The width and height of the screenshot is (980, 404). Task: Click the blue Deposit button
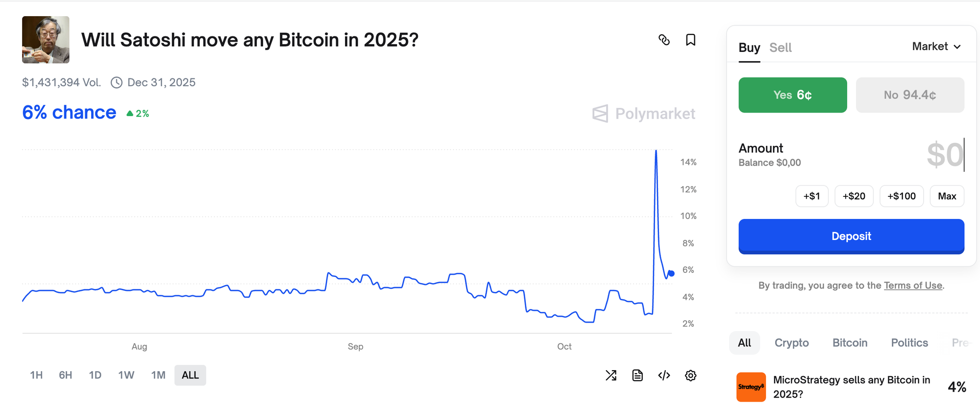coord(851,236)
